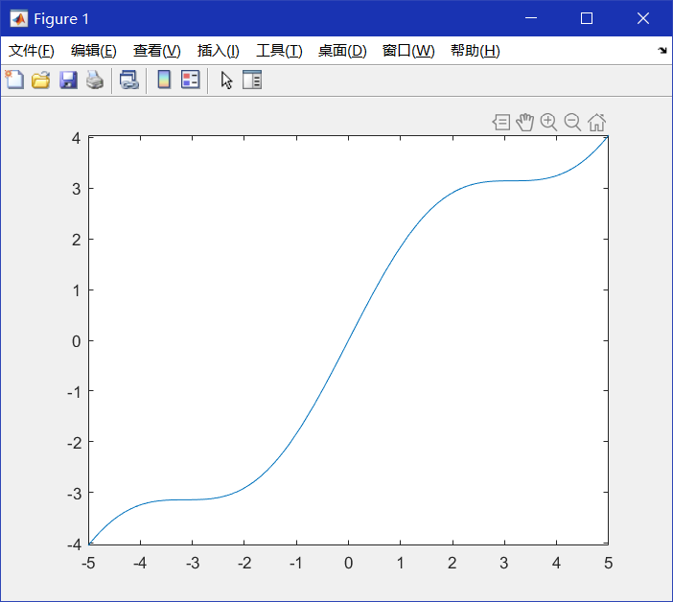Click the x-axis tick label 5
The height and width of the screenshot is (602, 673).
point(608,563)
